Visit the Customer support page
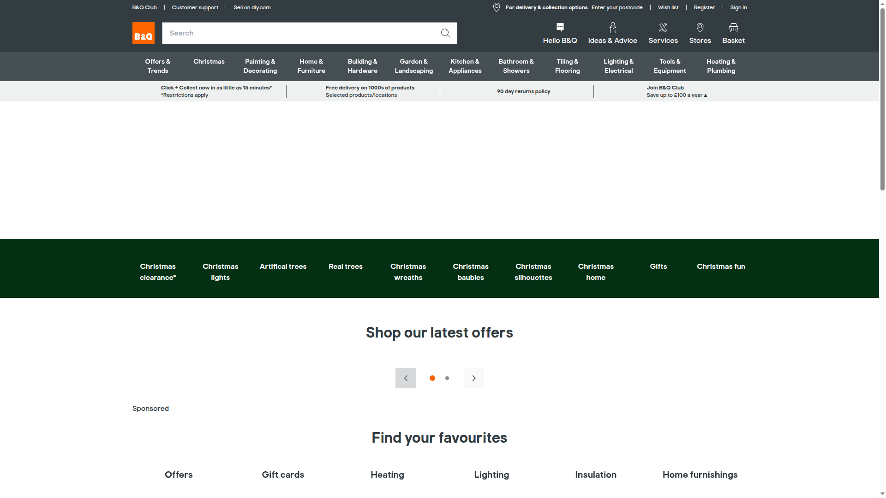Image resolution: width=886 pixels, height=498 pixels. [x=195, y=7]
